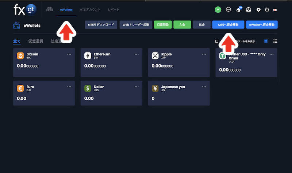Switch to list view icon
Viewport: 292px width, 173px height.
[x=275, y=41]
